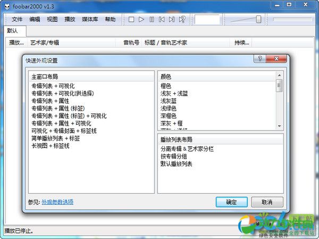Click the dialog help question mark button
Screen dimensions: 319x239
tap(259, 59)
